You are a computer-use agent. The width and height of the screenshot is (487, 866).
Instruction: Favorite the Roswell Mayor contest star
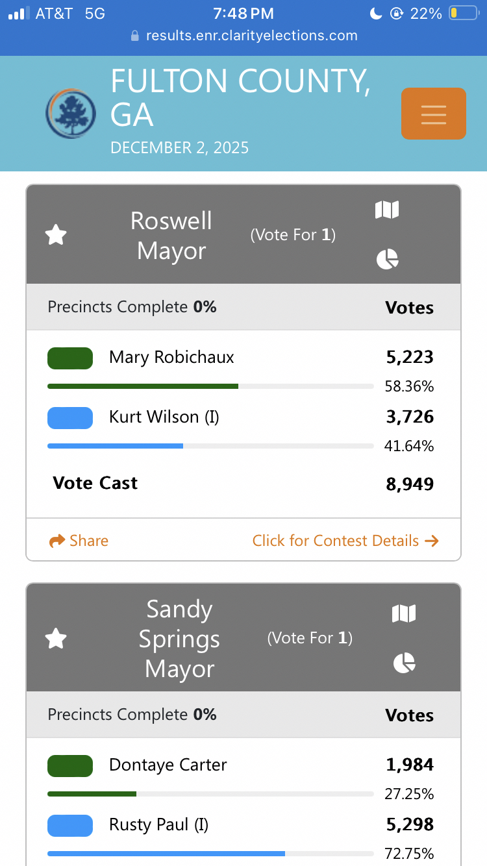click(56, 235)
